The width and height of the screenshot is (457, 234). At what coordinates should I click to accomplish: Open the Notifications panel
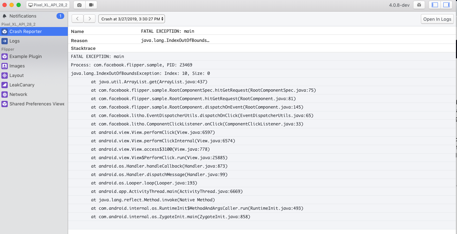pyautogui.click(x=23, y=16)
